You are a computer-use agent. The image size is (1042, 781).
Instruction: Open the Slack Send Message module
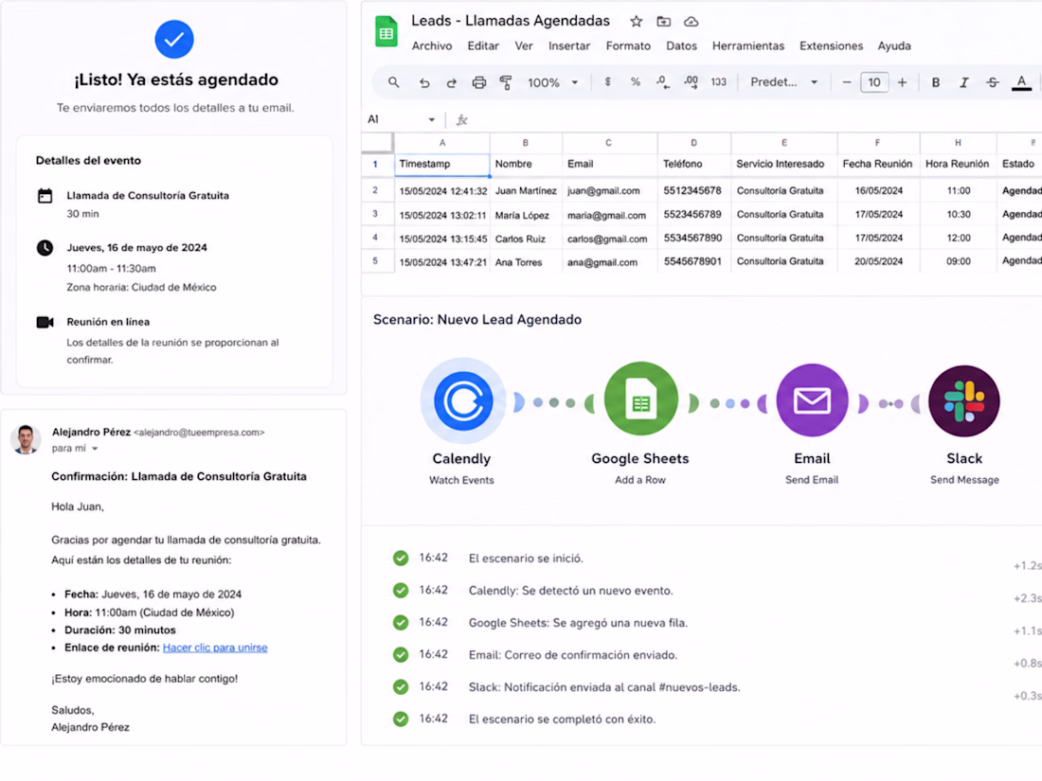coord(963,400)
